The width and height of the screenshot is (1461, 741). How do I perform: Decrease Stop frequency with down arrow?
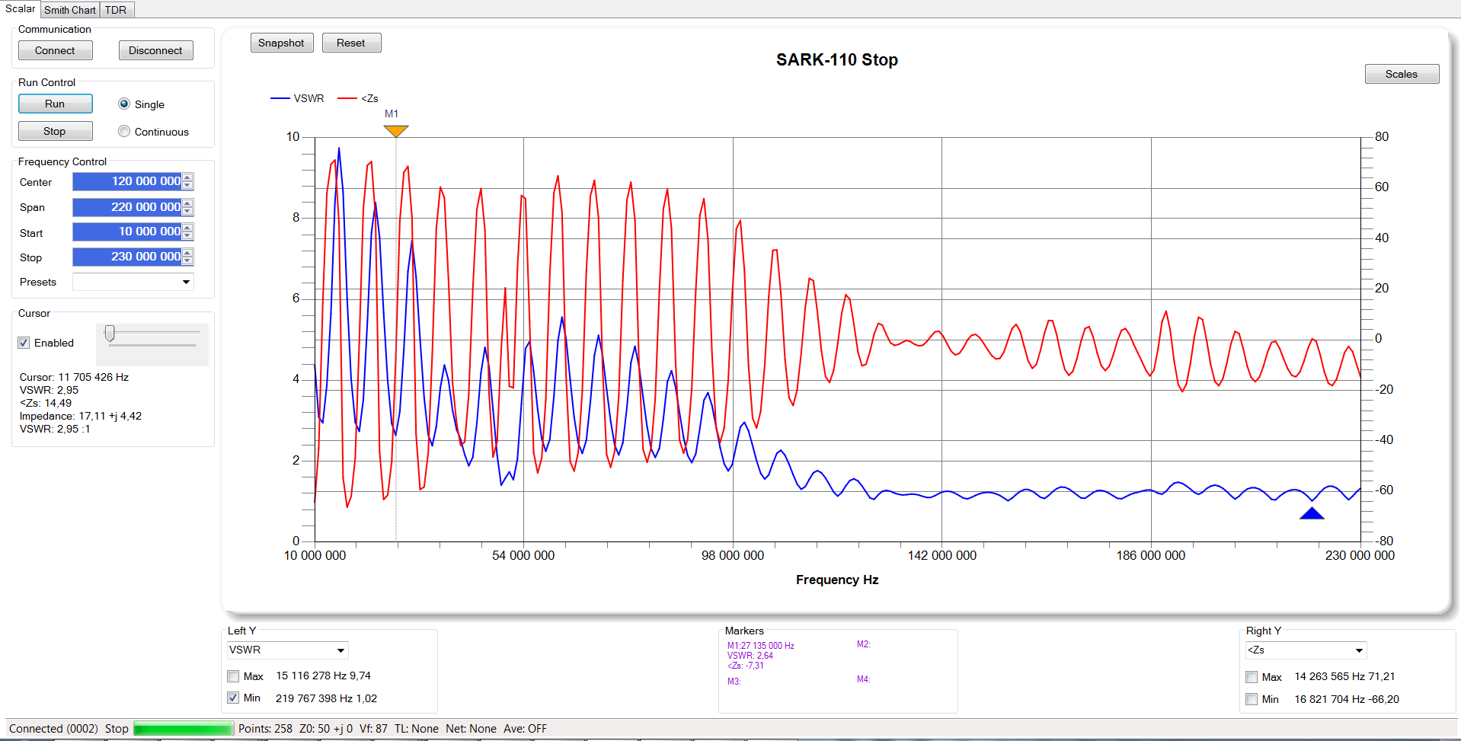point(188,260)
